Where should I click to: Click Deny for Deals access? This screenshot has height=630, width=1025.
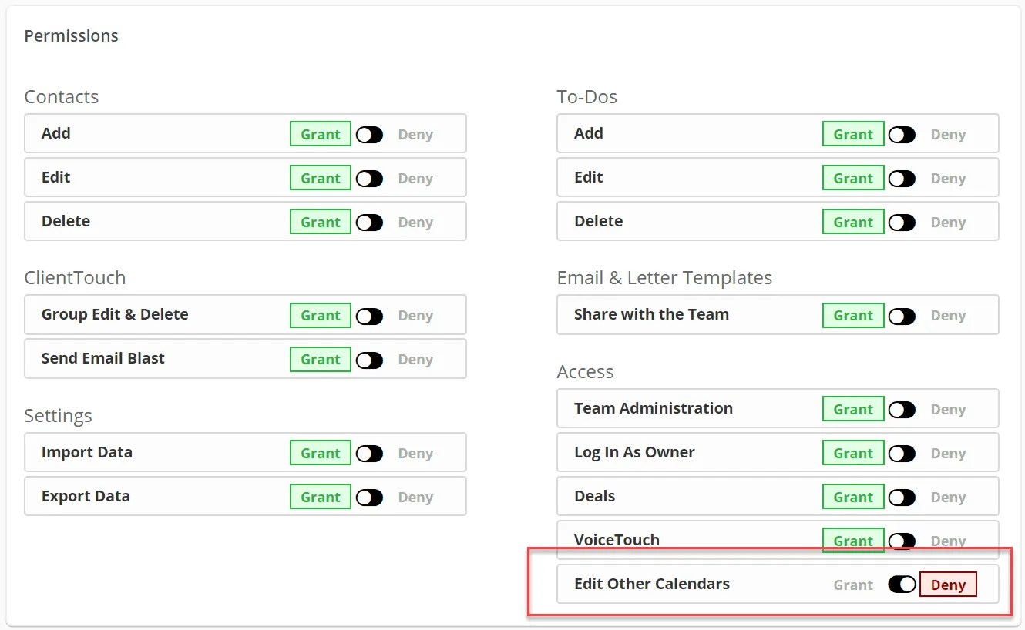click(x=948, y=498)
